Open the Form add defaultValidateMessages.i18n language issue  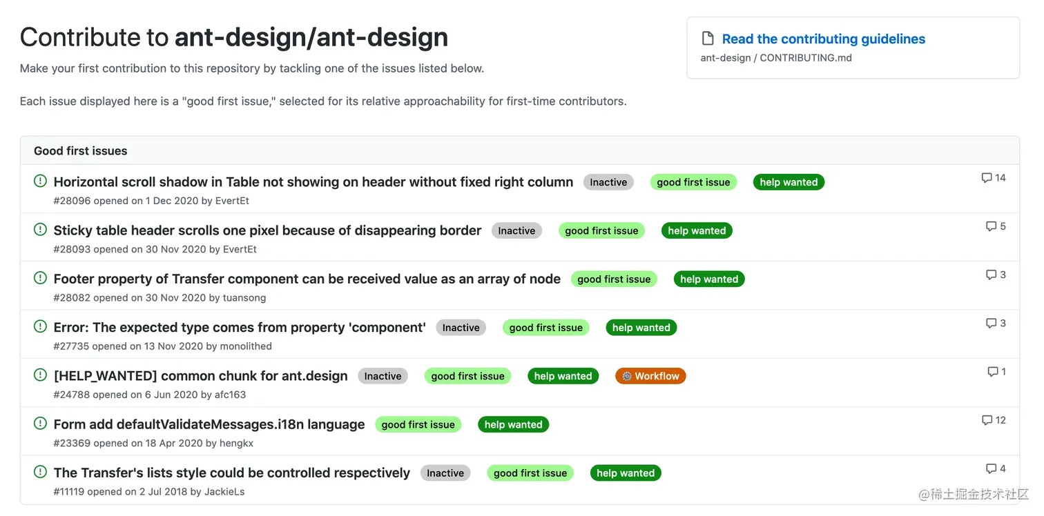(x=209, y=424)
